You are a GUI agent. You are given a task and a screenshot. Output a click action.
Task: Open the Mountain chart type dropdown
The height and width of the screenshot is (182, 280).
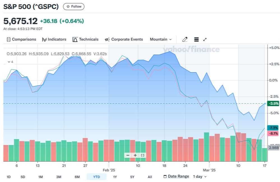(x=161, y=39)
